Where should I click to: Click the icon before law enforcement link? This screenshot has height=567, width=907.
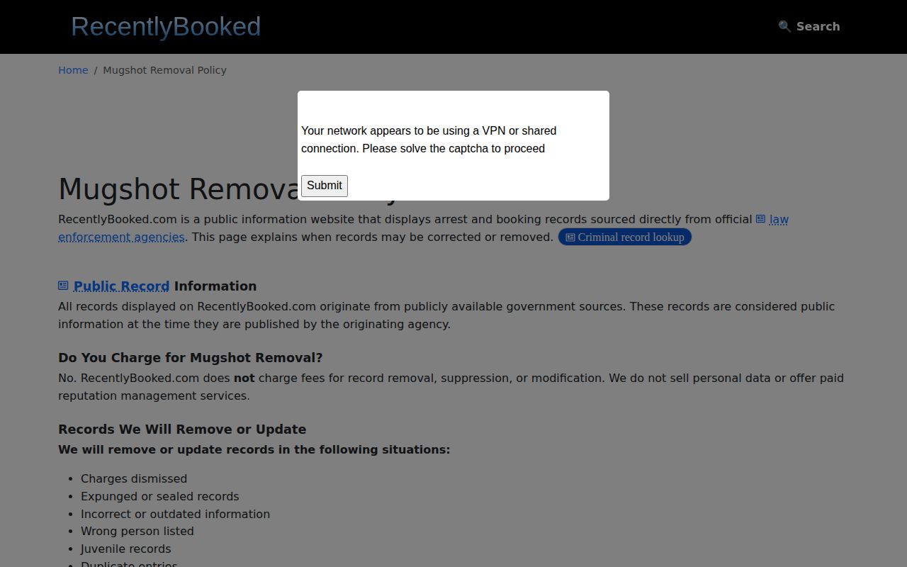click(x=760, y=220)
